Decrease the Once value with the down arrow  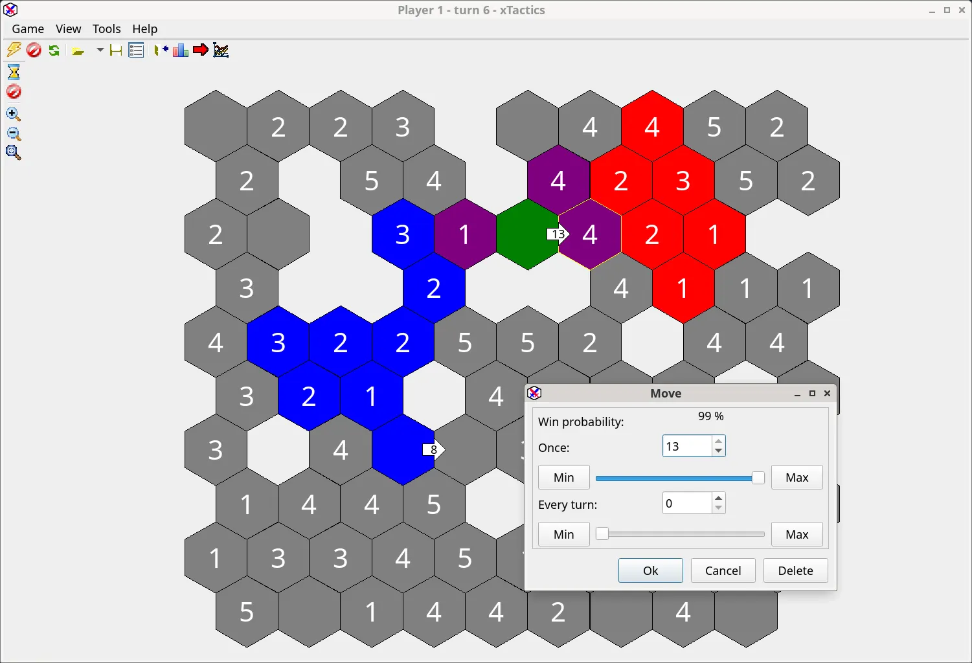tap(718, 451)
